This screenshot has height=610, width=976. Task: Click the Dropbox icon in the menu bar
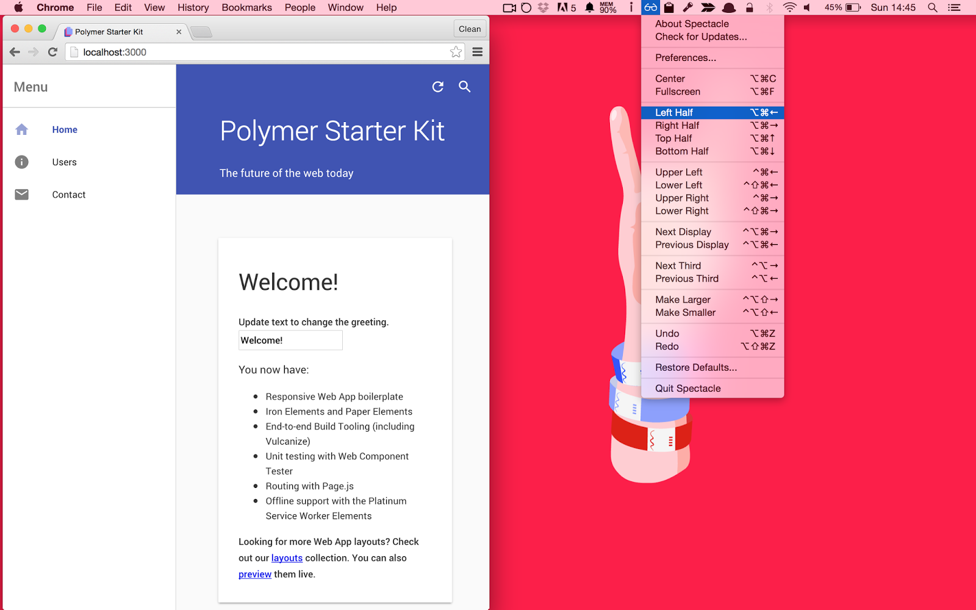[543, 7]
